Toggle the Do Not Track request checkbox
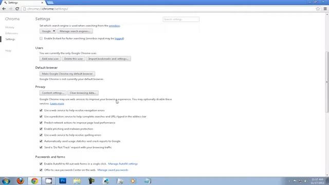This screenshot has width=329, height=185. [x=41, y=147]
